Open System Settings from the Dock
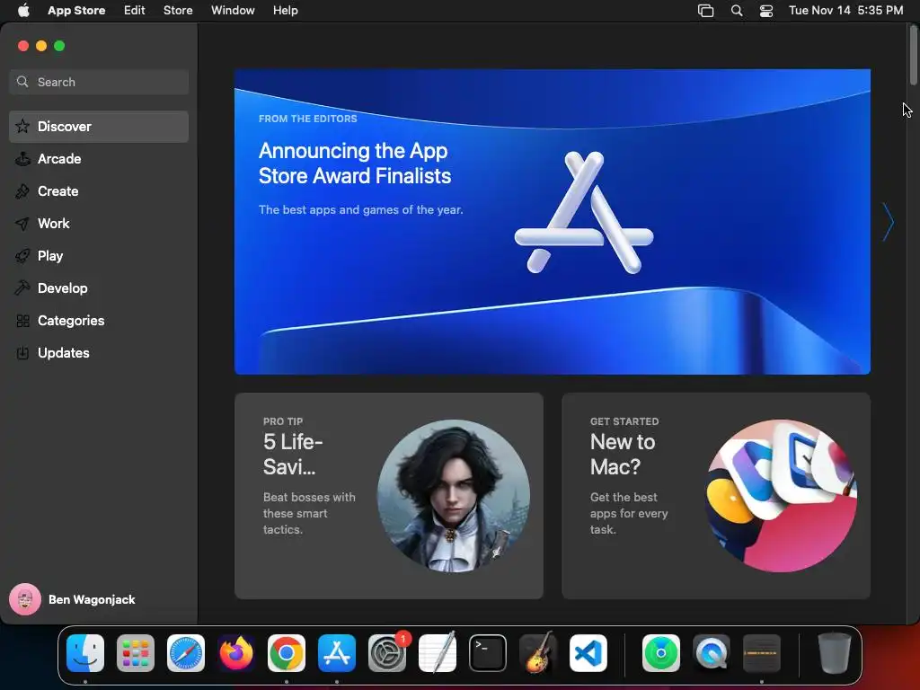Screen dimensions: 920x690 387,653
